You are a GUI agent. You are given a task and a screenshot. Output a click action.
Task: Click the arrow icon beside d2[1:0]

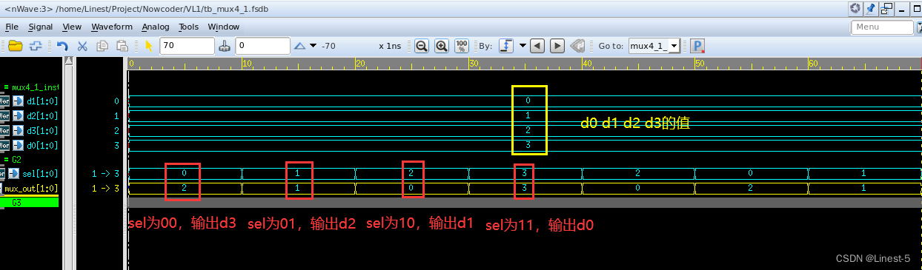click(x=19, y=116)
